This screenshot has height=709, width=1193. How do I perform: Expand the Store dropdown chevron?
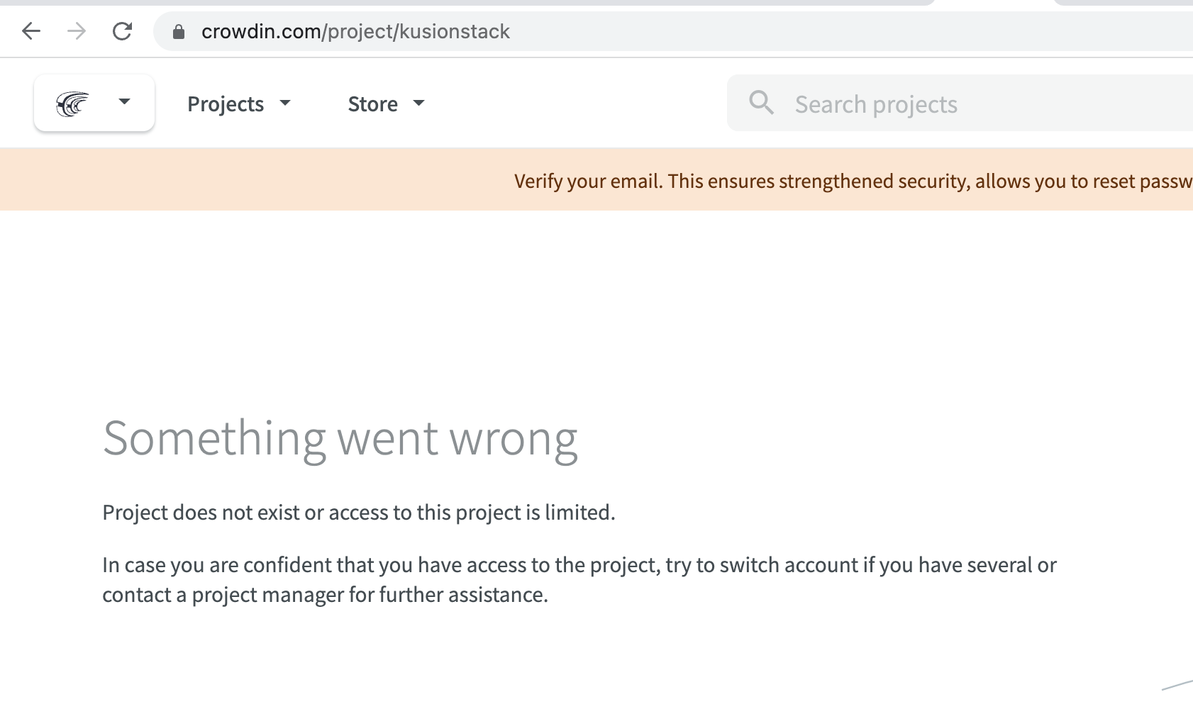418,104
